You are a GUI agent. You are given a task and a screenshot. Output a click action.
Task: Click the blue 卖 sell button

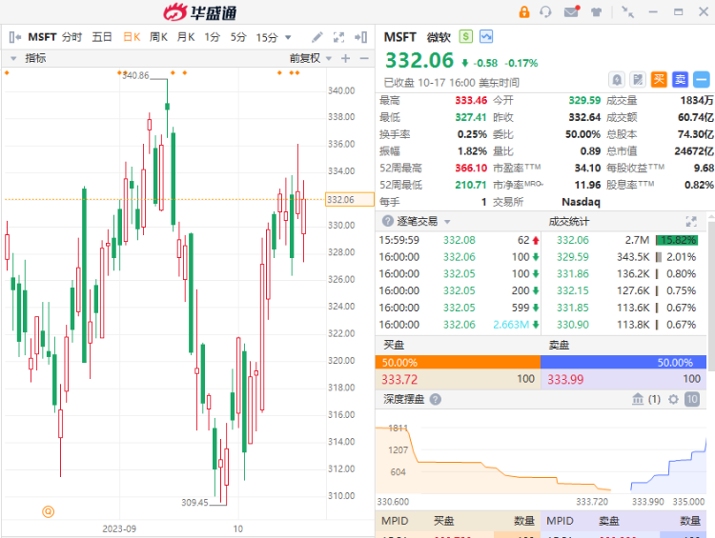click(x=680, y=80)
